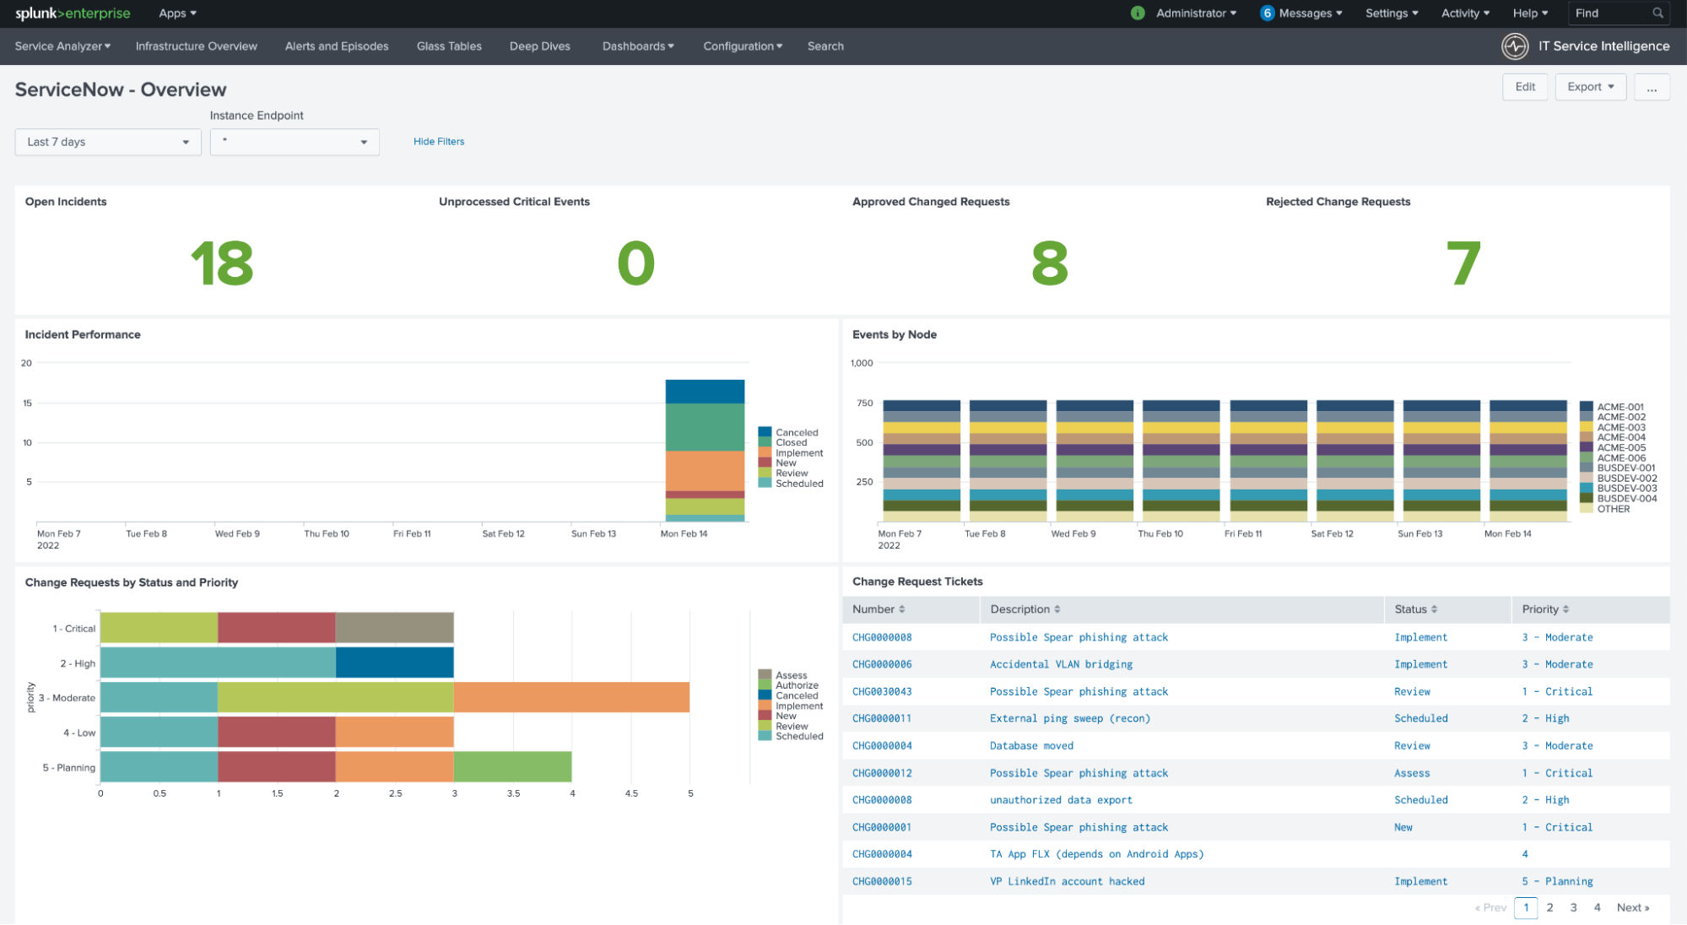Image resolution: width=1687 pixels, height=925 pixels.
Task: Expand the Activity dropdown
Action: point(1465,13)
